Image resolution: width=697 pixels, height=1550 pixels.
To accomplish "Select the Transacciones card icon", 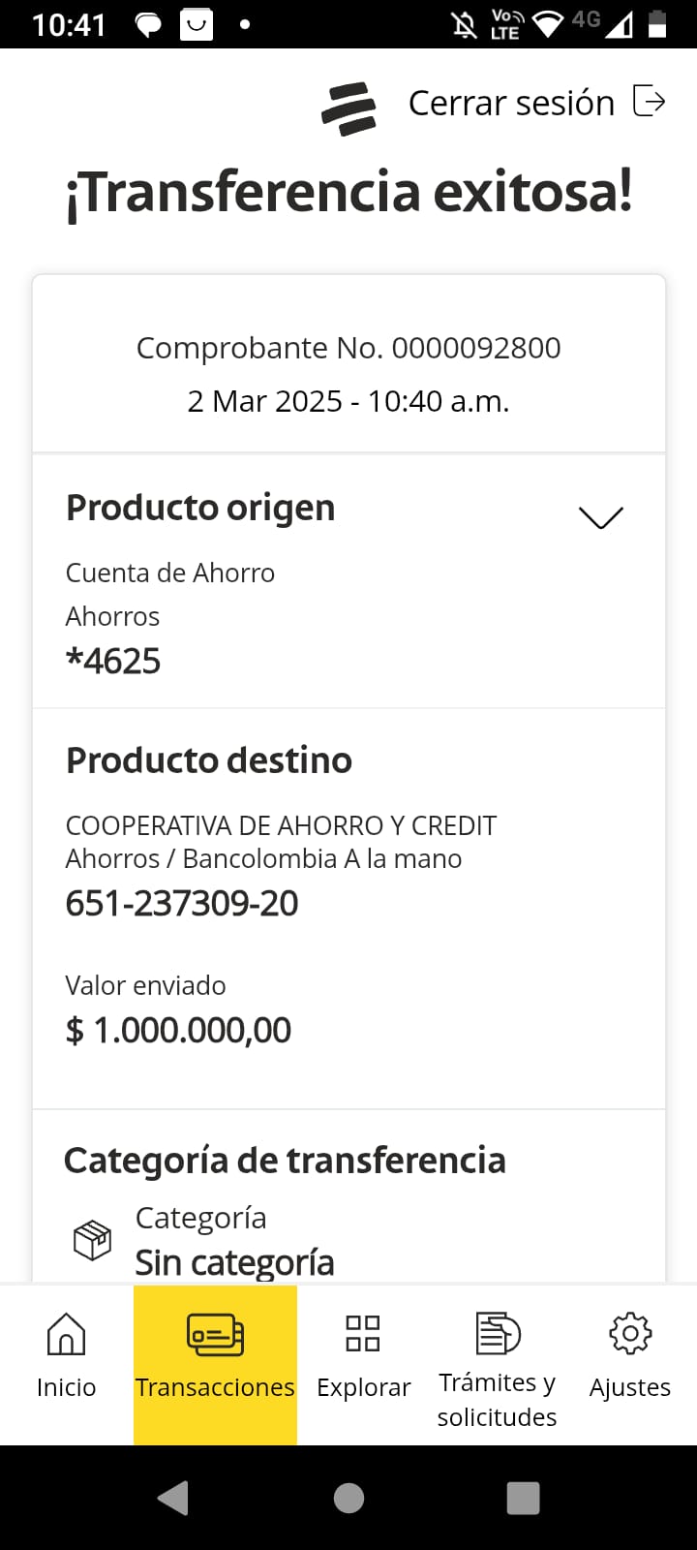I will pyautogui.click(x=215, y=1334).
